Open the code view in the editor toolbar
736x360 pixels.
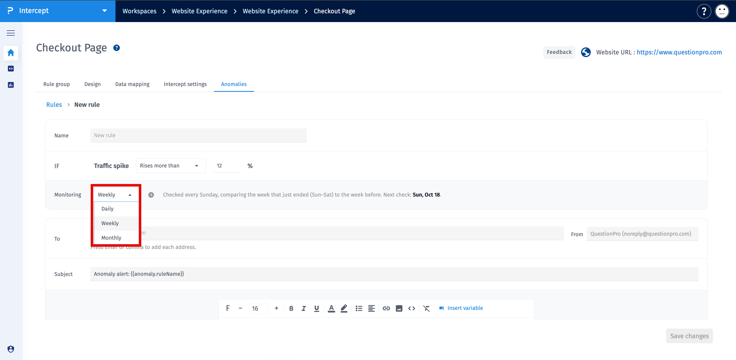click(411, 308)
